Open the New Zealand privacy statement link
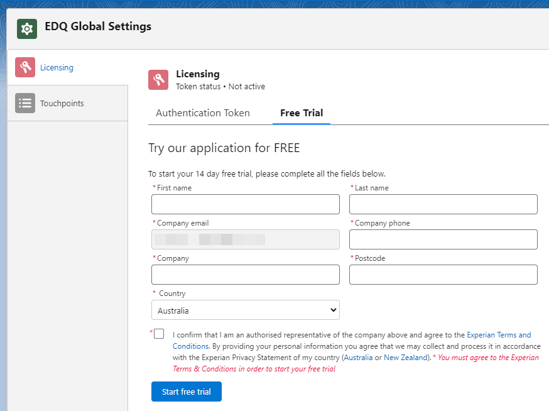This screenshot has height=411, width=549. tap(405, 358)
